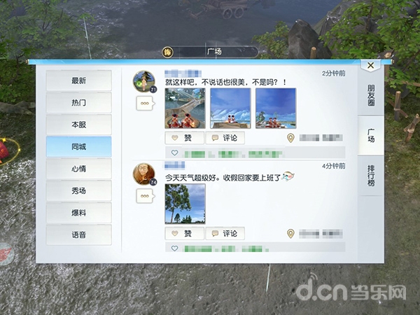This screenshot has width=420, height=315.
Task: Tap the chat bubble under second avatar
Action: coord(144,197)
